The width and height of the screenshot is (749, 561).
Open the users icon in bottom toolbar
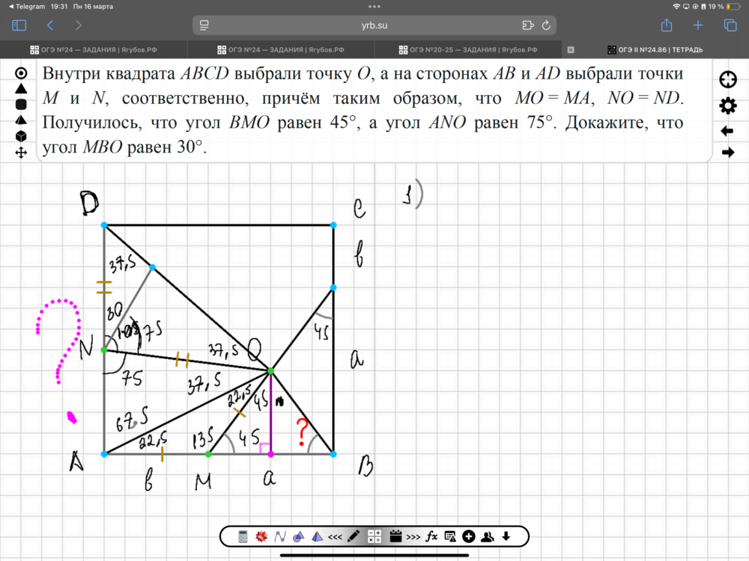click(x=488, y=536)
